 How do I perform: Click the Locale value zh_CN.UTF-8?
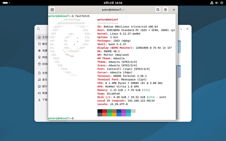point(119,104)
